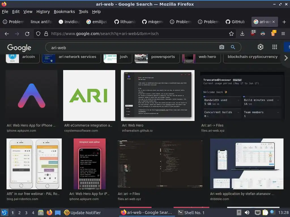Filter by blockchain cryptocurrency chip
Viewport: 290px width, 217px height.
(x=252, y=58)
